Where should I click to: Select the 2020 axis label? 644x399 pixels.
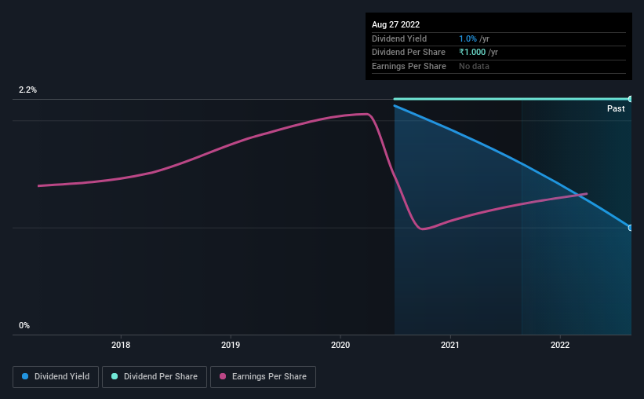tap(340, 345)
